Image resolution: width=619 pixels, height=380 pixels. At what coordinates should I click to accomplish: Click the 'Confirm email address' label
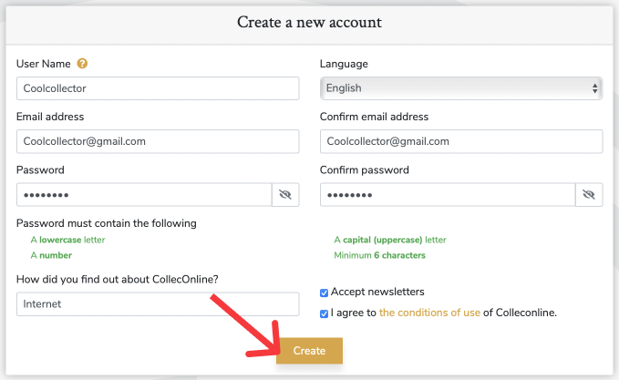coord(374,117)
